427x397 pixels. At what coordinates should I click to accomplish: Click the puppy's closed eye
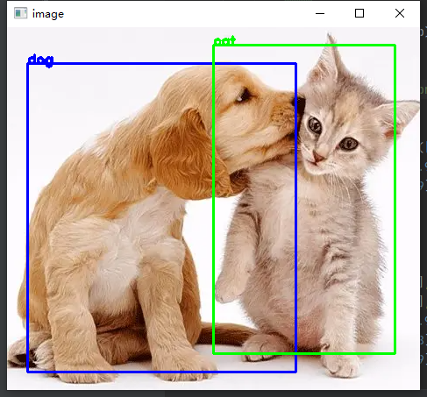click(243, 96)
